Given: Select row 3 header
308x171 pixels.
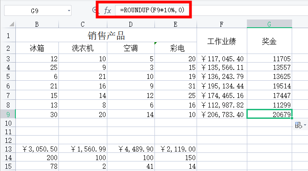Looking at the screenshot, I should [x=8, y=59].
